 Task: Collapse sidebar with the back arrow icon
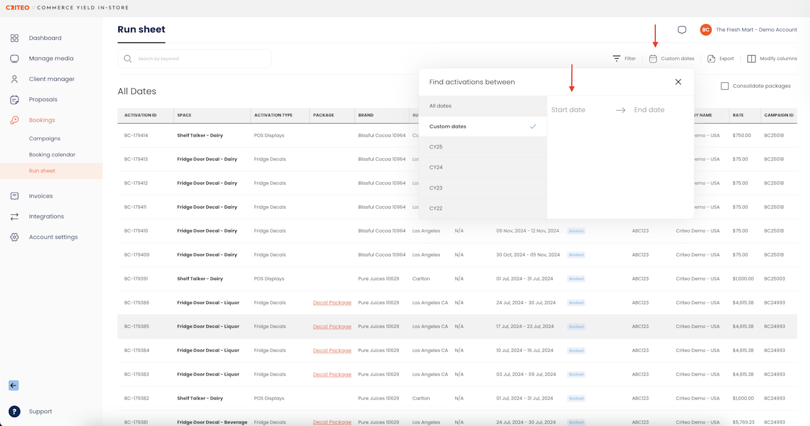[13, 386]
